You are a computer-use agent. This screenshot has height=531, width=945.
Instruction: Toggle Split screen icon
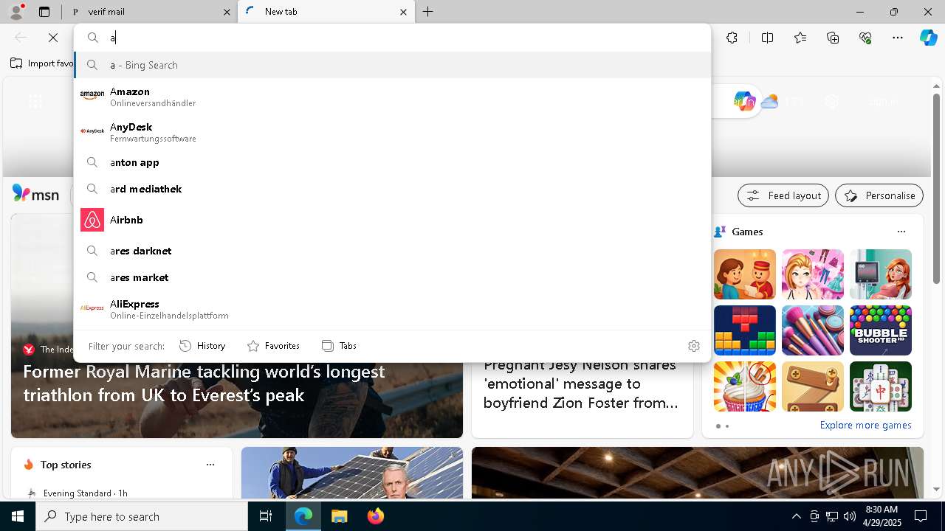click(767, 38)
